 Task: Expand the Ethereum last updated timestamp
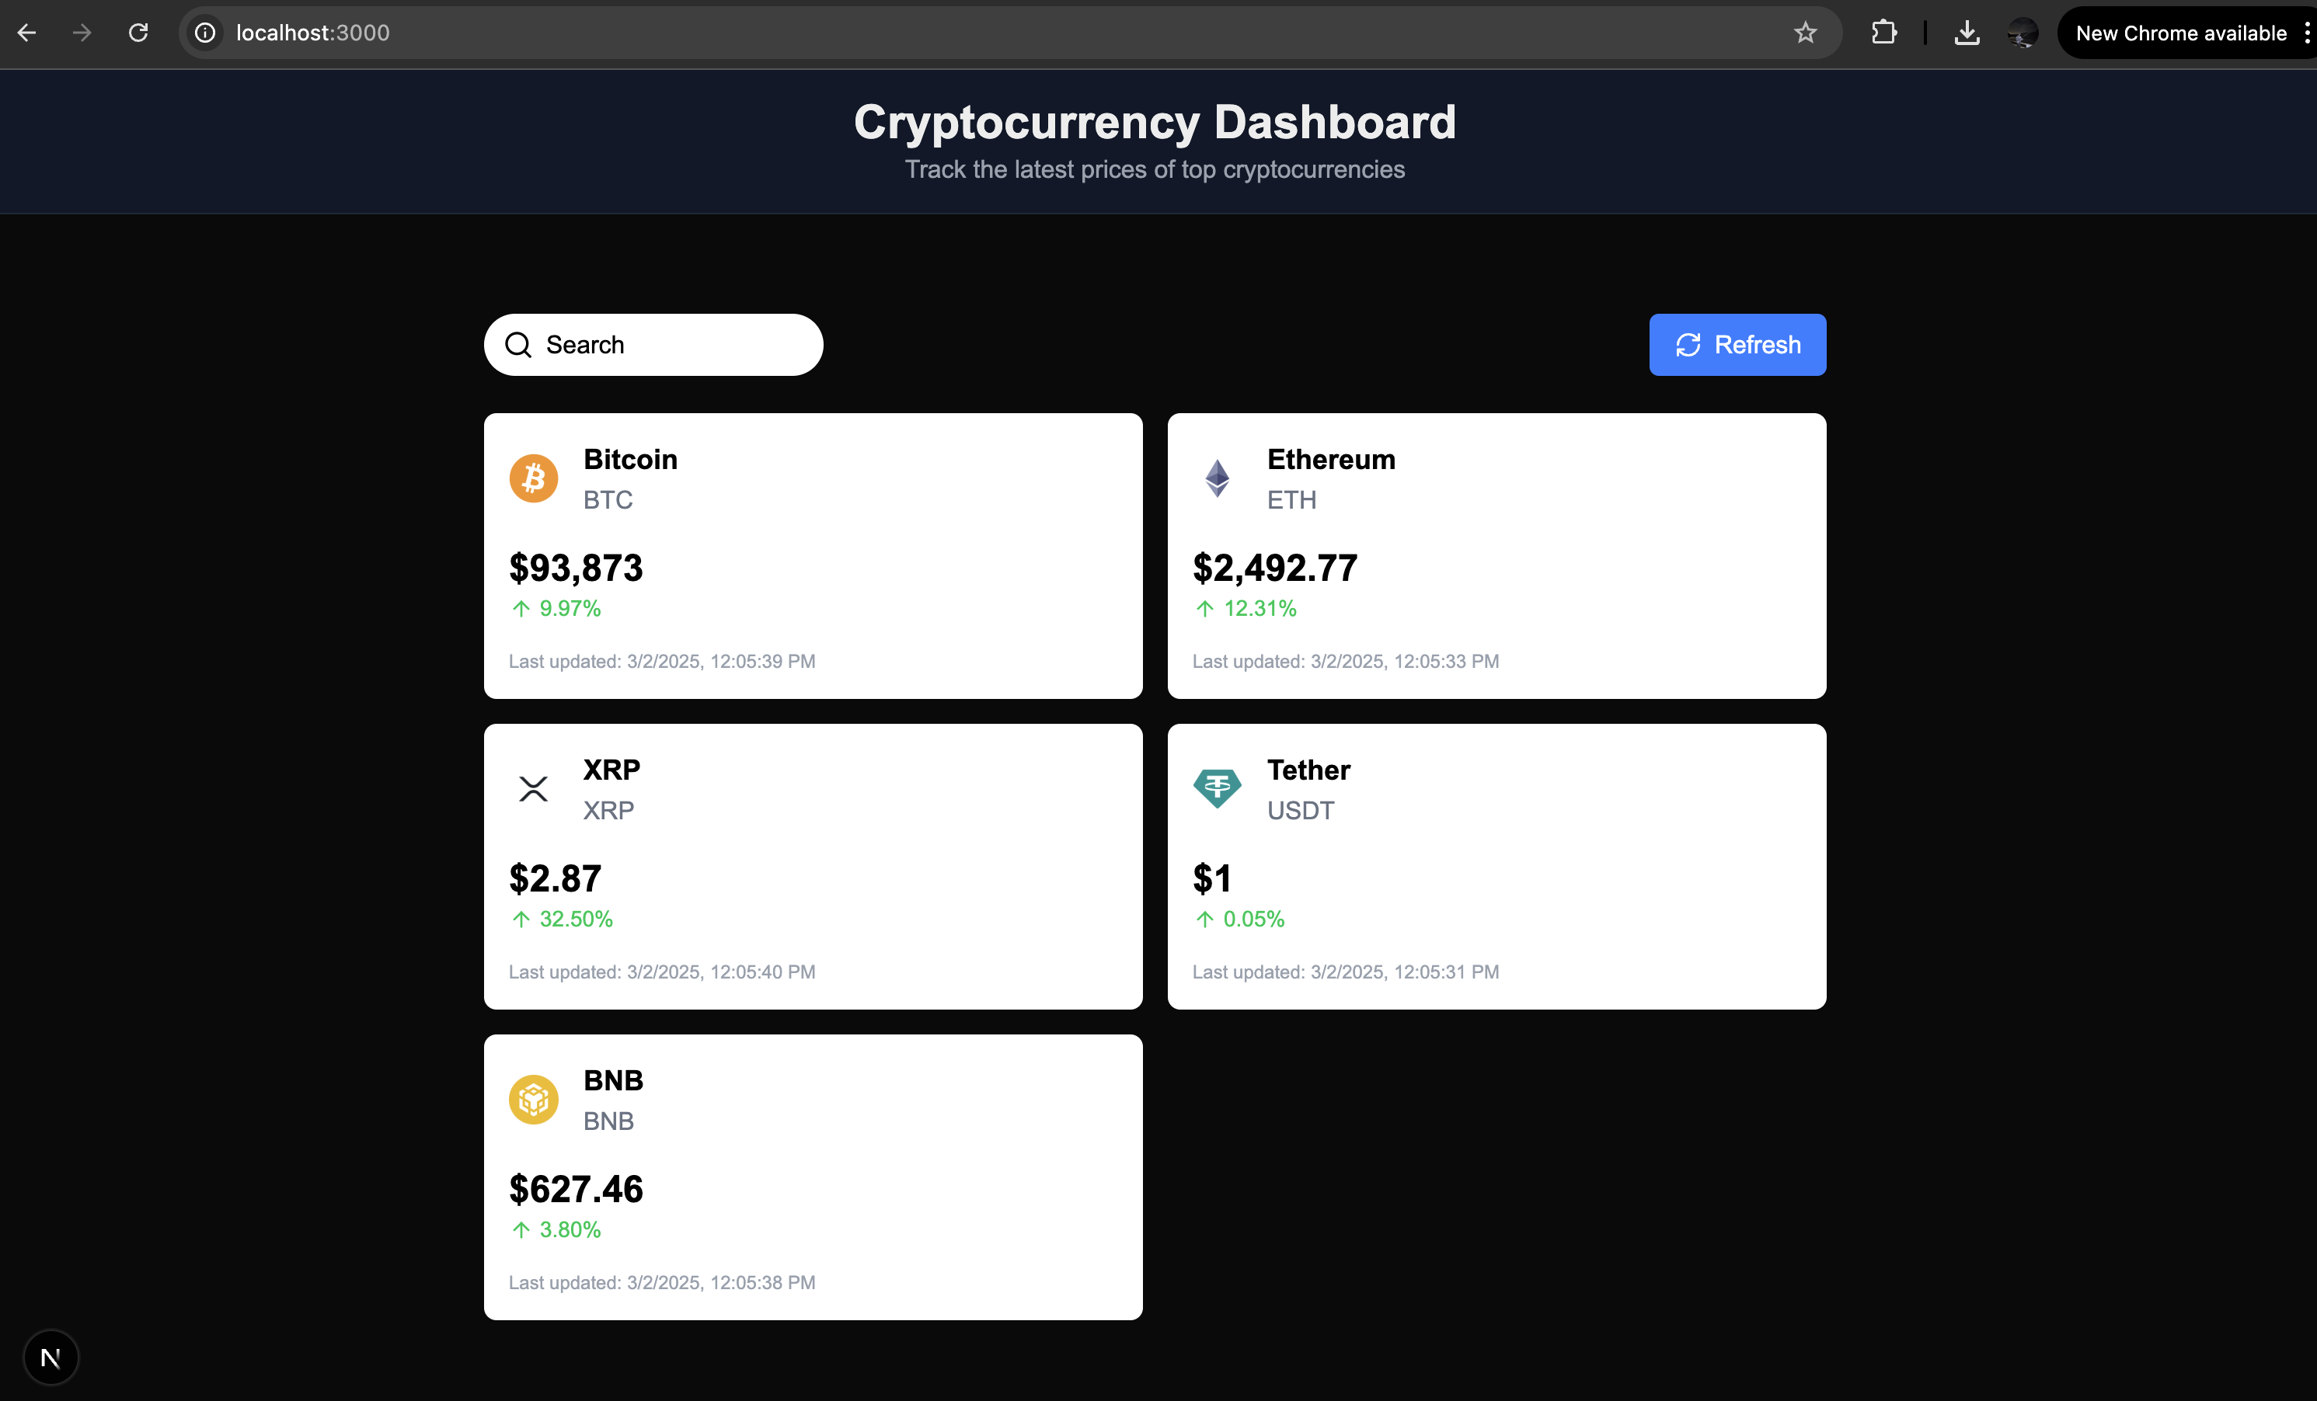[1346, 662]
